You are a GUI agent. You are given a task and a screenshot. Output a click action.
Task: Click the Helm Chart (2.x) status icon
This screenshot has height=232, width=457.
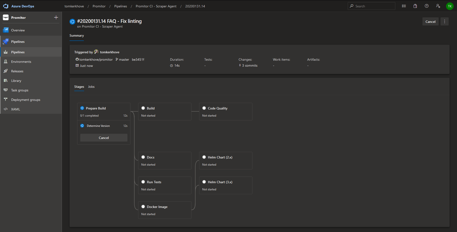tap(204, 157)
